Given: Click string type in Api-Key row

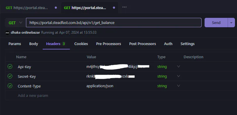Looking at the screenshot, I should tap(162, 67).
